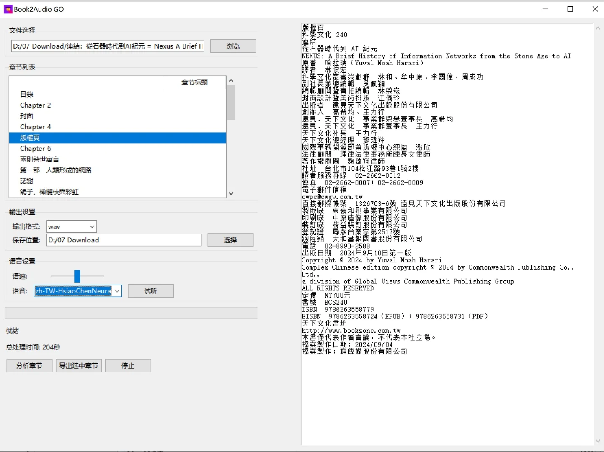Click the Book2Audio GO app icon

8,9
